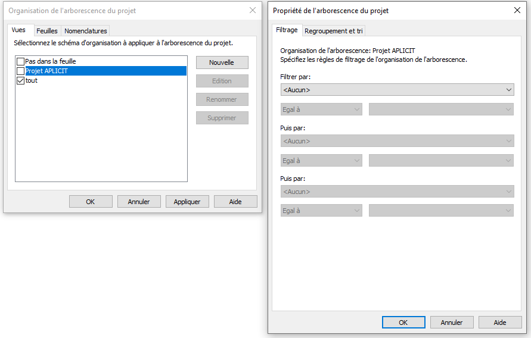Screen dimensions: 531x338
Task: Open the Nomenclatures tab
Action: point(85,31)
